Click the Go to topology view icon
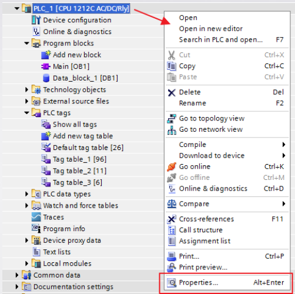The width and height of the screenshot is (295, 294). pyautogui.click(x=172, y=118)
